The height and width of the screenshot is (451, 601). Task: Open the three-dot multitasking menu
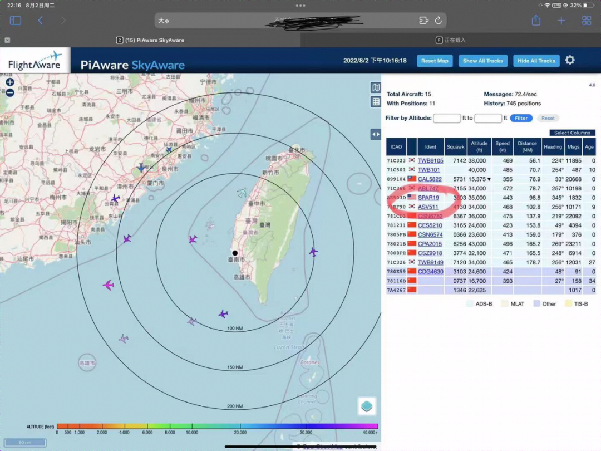coord(300,6)
